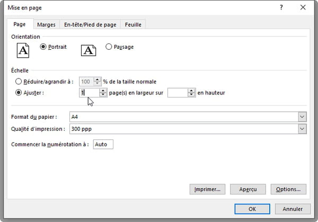The width and height of the screenshot is (318, 222).
Task: Click the help question mark icon
Action: [x=281, y=7]
